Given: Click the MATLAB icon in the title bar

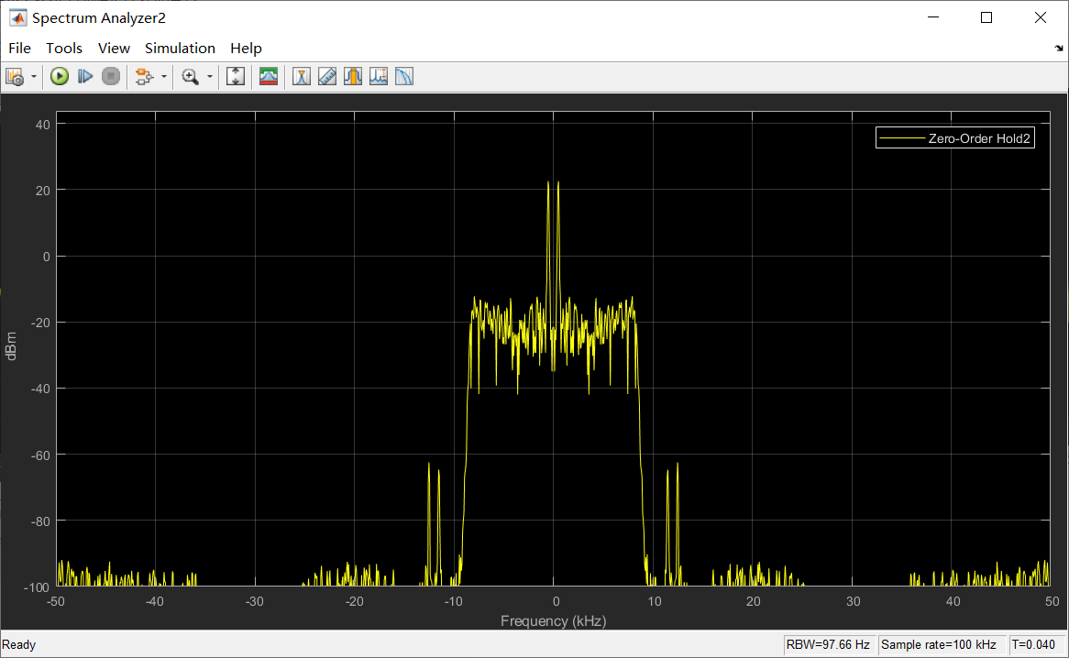Looking at the screenshot, I should click(17, 17).
